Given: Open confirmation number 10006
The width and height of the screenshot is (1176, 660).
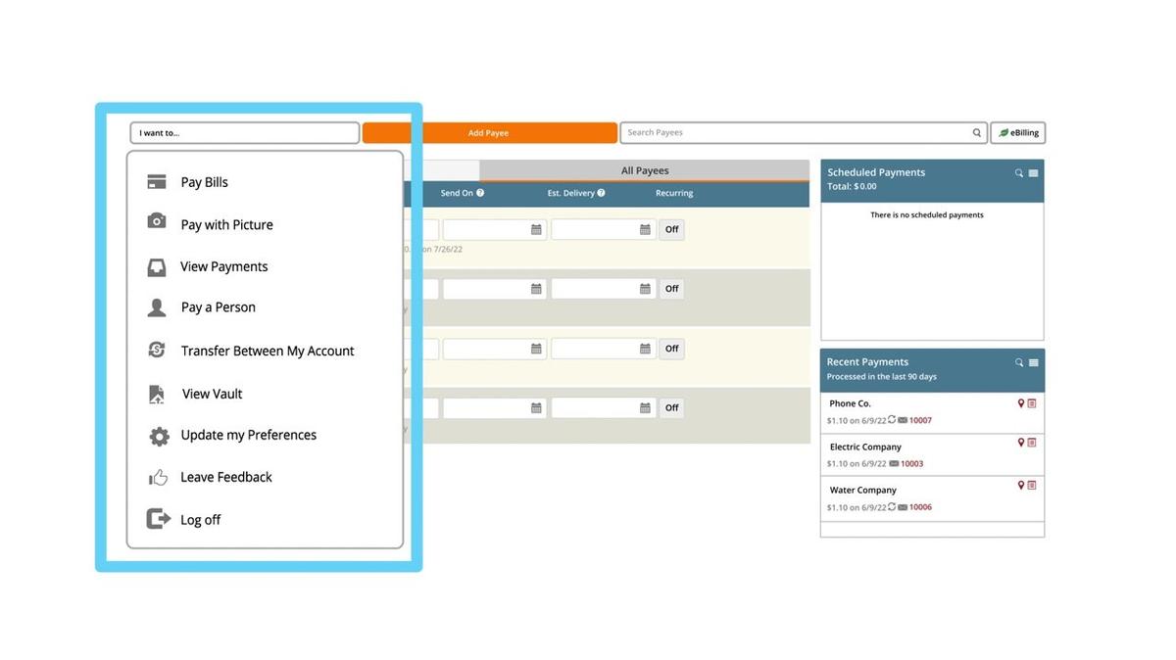Looking at the screenshot, I should (x=920, y=507).
